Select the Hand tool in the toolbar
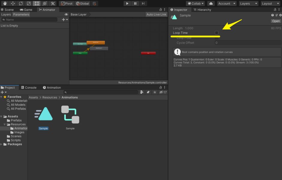This screenshot has width=282, height=180. (4, 3)
